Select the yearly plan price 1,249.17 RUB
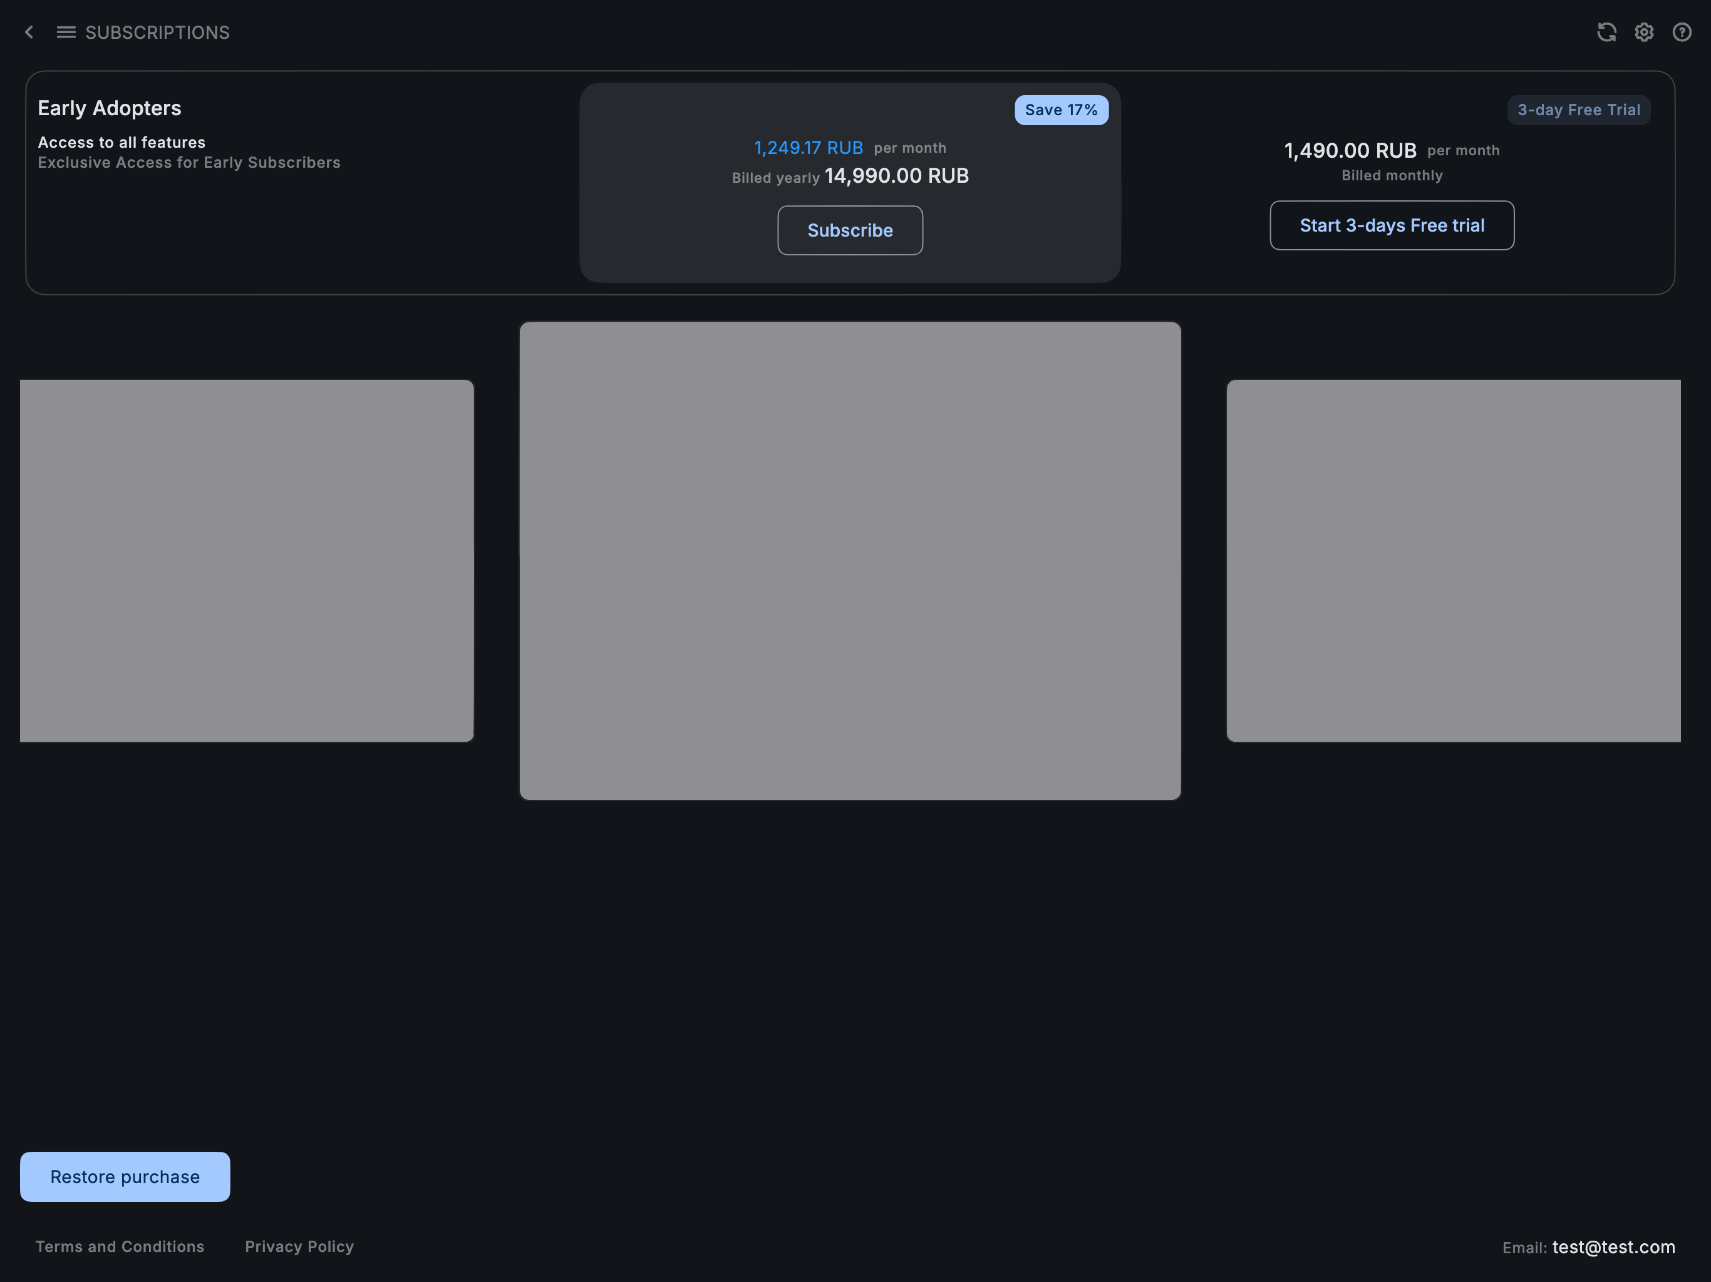The width and height of the screenshot is (1711, 1282). point(807,147)
